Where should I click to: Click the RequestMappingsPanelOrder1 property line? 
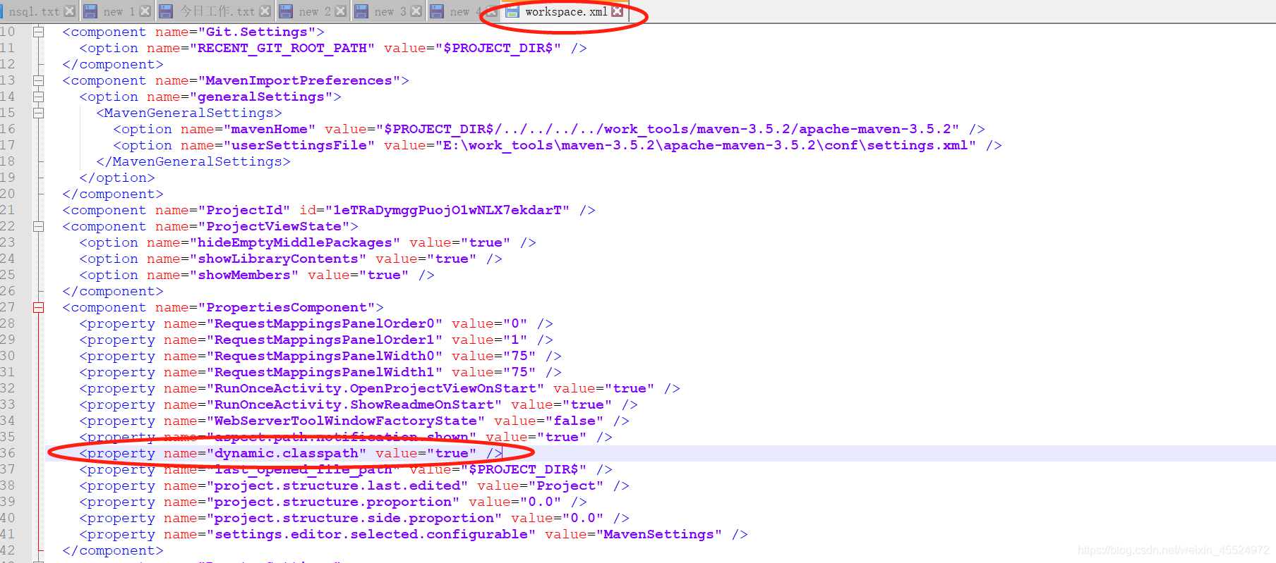click(316, 340)
